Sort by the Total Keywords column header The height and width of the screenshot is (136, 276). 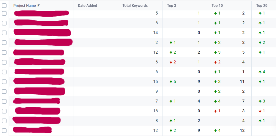[x=135, y=6]
